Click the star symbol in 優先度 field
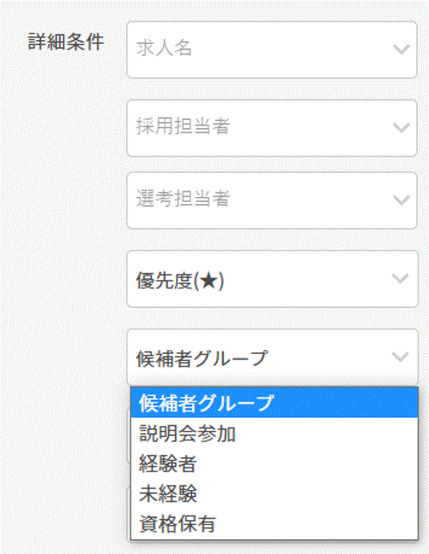This screenshot has height=554, width=429. (210, 282)
